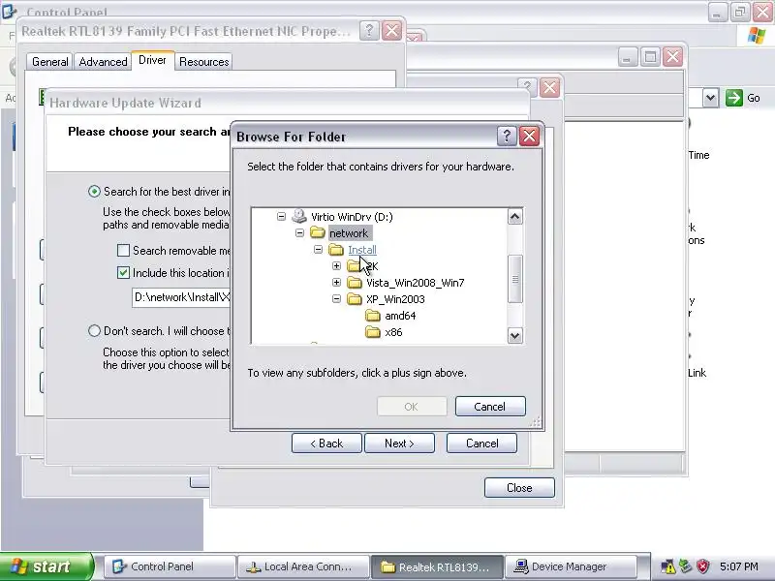Click red security shield tray icon
The height and width of the screenshot is (581, 775).
pos(702,566)
